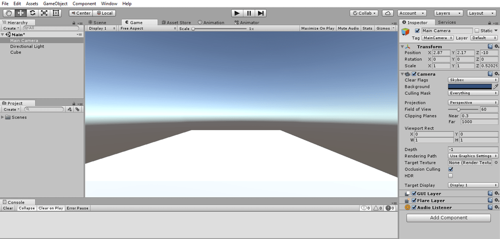Click the Pause button
The image size is (500, 239).
pos(249,13)
